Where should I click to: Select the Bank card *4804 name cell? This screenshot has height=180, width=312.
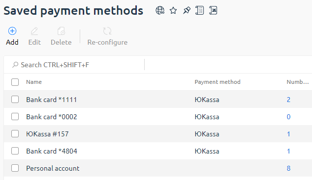52,151
